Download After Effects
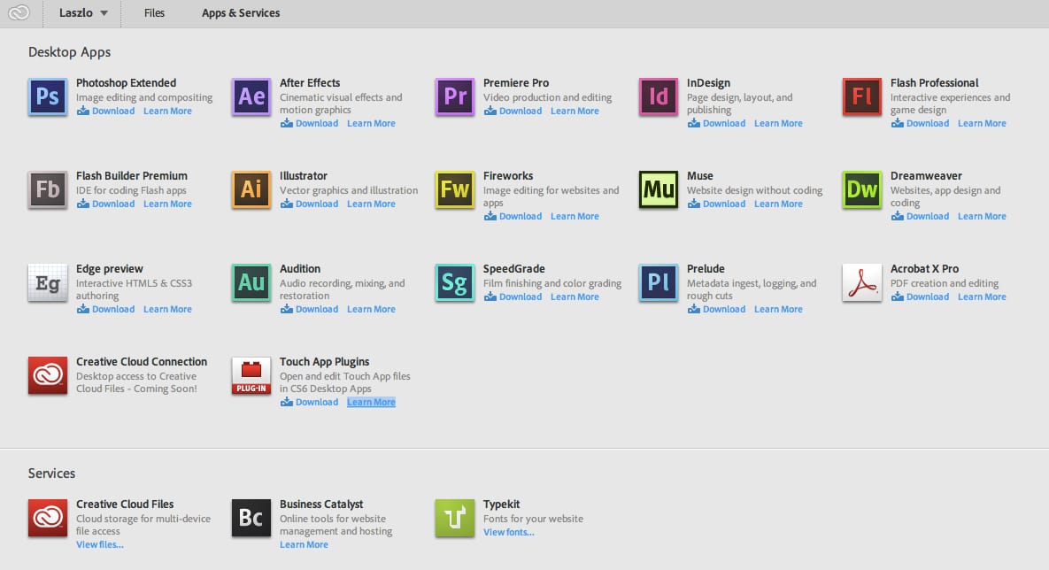This screenshot has height=570, width=1049. click(x=309, y=123)
